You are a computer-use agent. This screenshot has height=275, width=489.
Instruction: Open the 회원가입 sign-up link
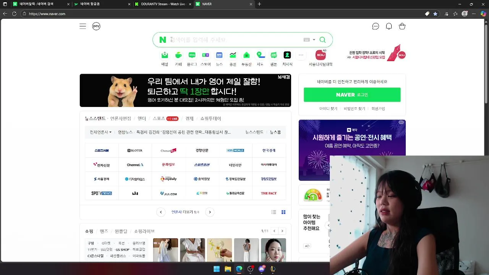click(378, 108)
